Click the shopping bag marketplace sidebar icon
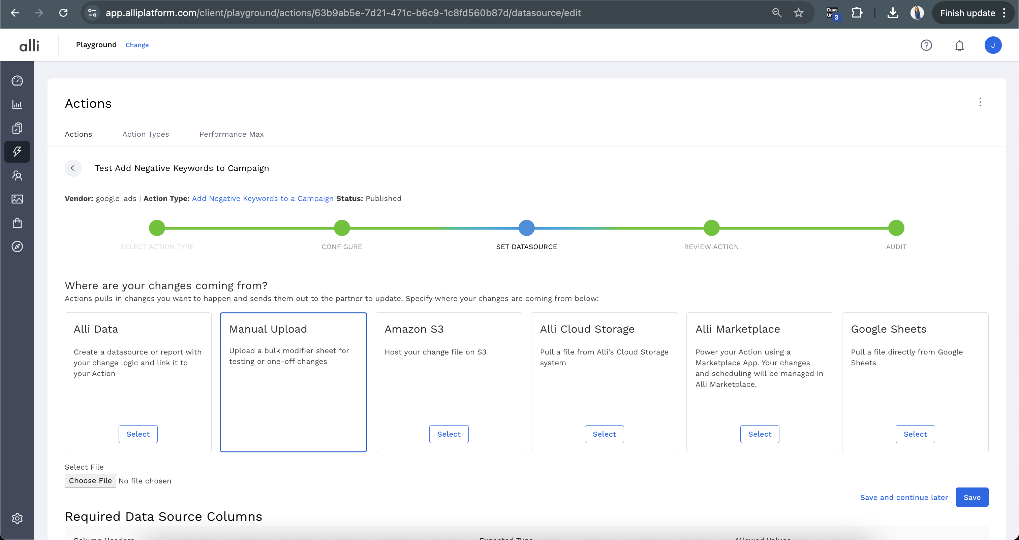Screen dimensions: 1019x540 pyautogui.click(x=17, y=223)
